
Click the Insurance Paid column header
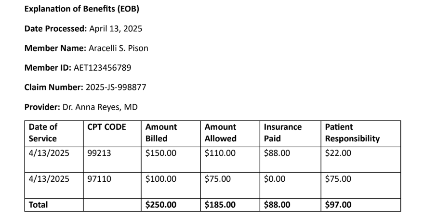(x=291, y=134)
